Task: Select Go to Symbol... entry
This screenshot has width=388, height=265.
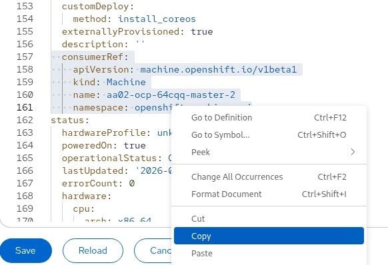Action: coord(269,134)
